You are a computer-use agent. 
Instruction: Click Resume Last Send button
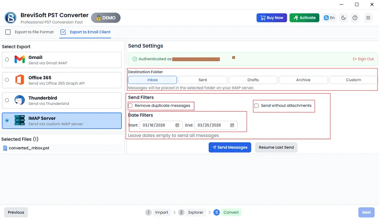276,147
